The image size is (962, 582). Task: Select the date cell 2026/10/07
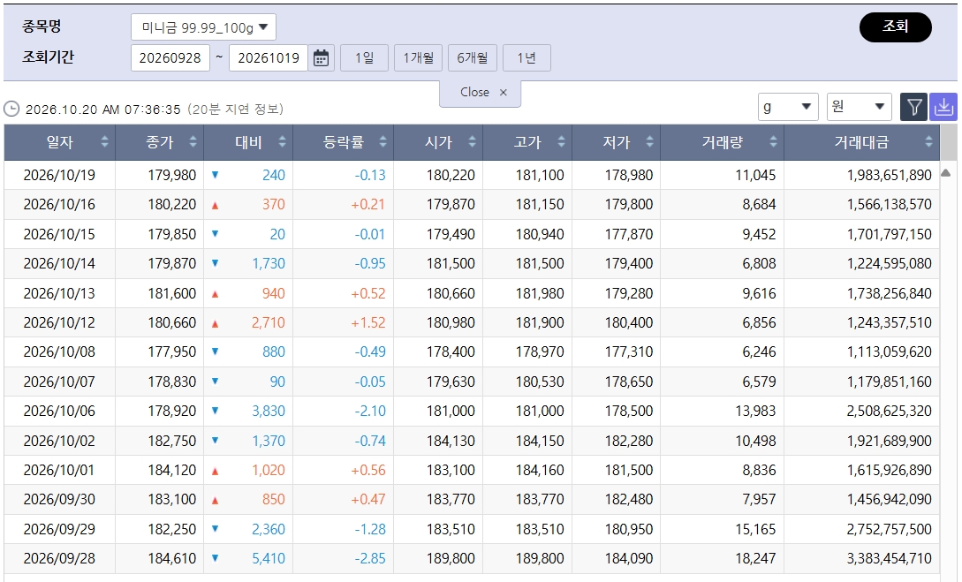(59, 382)
